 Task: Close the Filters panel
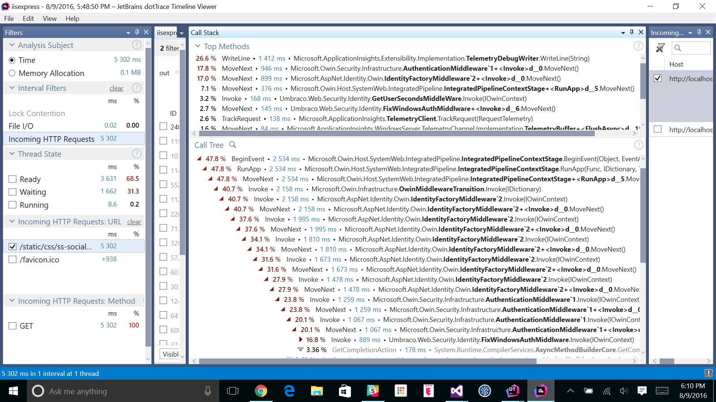coord(146,32)
